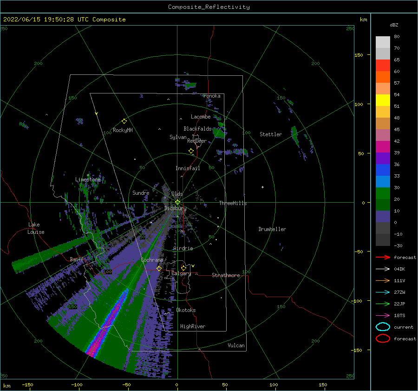Click the Vulcan town label
Image resolution: width=418 pixels, height=391 pixels.
236,345
